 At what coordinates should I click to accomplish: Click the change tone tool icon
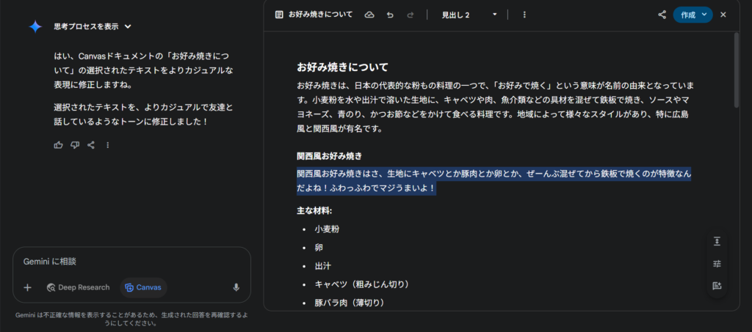tap(717, 264)
